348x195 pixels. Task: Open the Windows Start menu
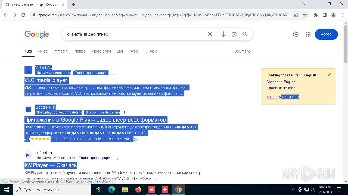point(7,190)
